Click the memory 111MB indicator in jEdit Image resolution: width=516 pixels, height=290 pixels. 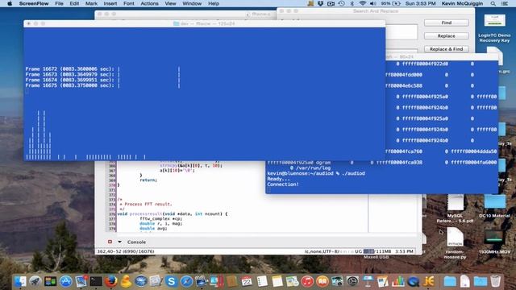(x=377, y=251)
